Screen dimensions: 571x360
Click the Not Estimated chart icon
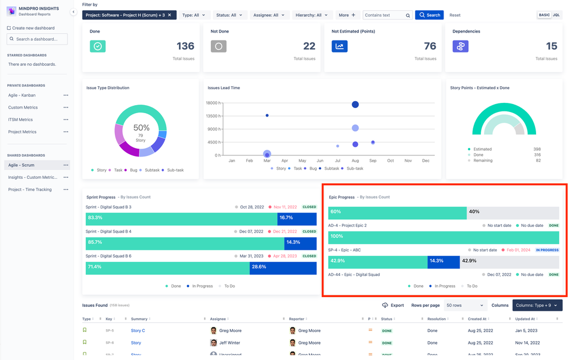pos(340,46)
